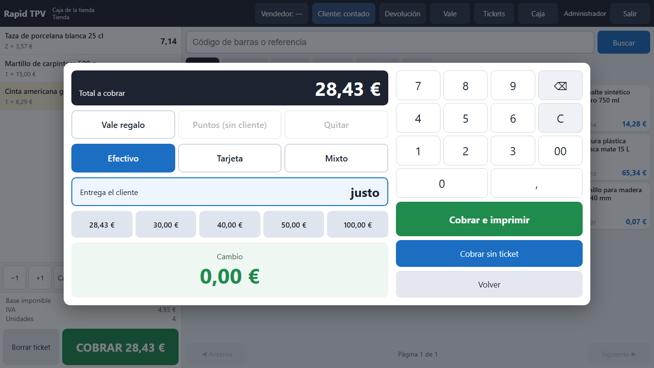Choose the 28,43 € quick amount
This screenshot has height=368, width=654.
tap(102, 224)
